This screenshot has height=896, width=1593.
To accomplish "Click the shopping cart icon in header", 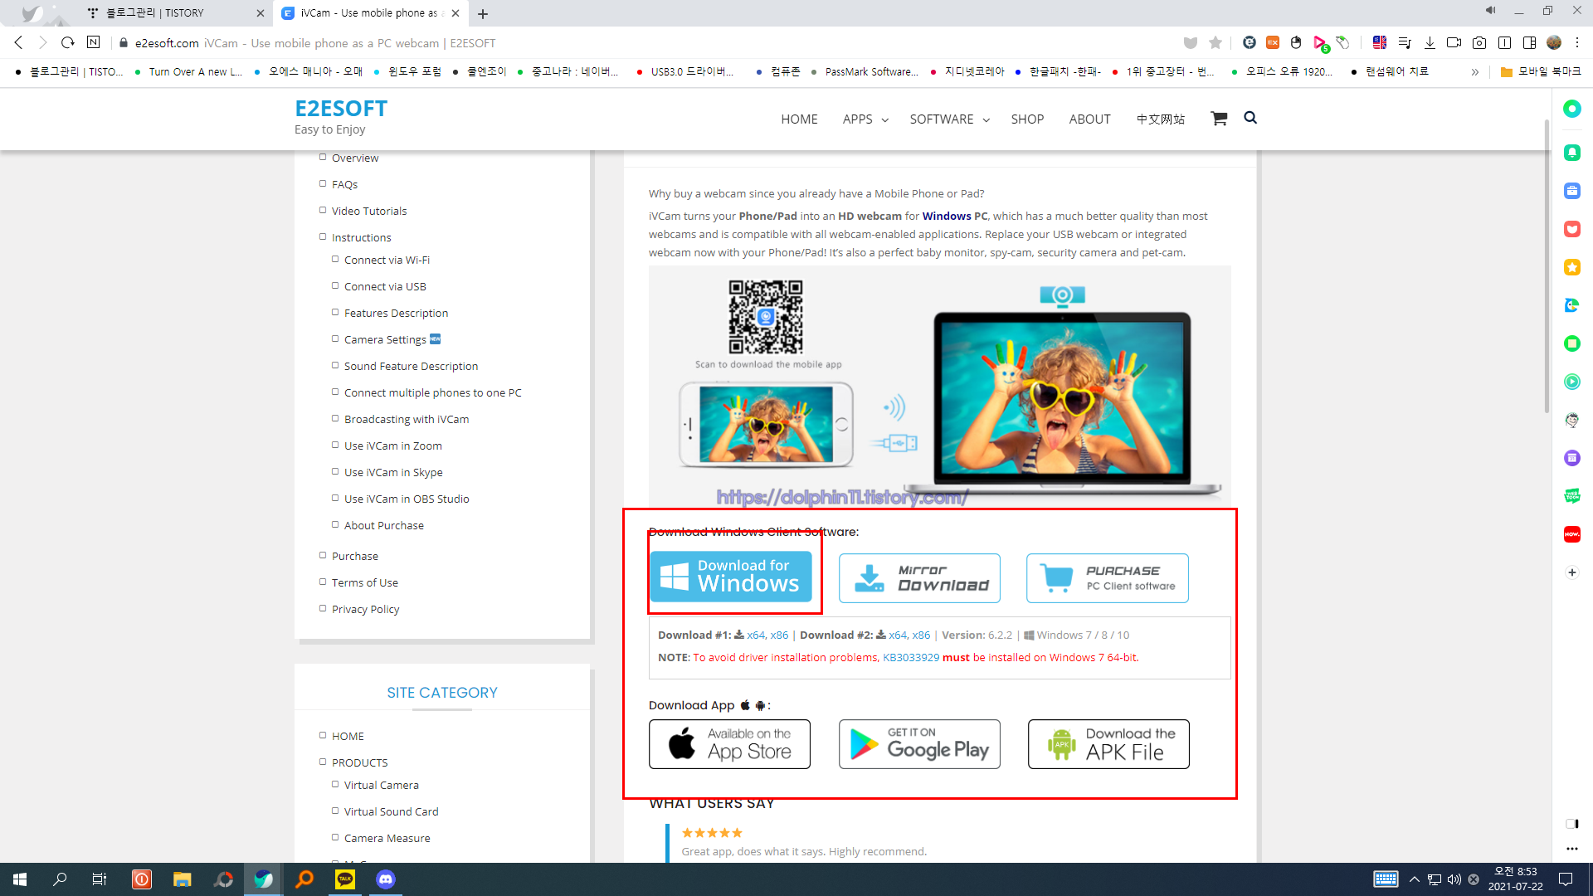I will 1218,119.
